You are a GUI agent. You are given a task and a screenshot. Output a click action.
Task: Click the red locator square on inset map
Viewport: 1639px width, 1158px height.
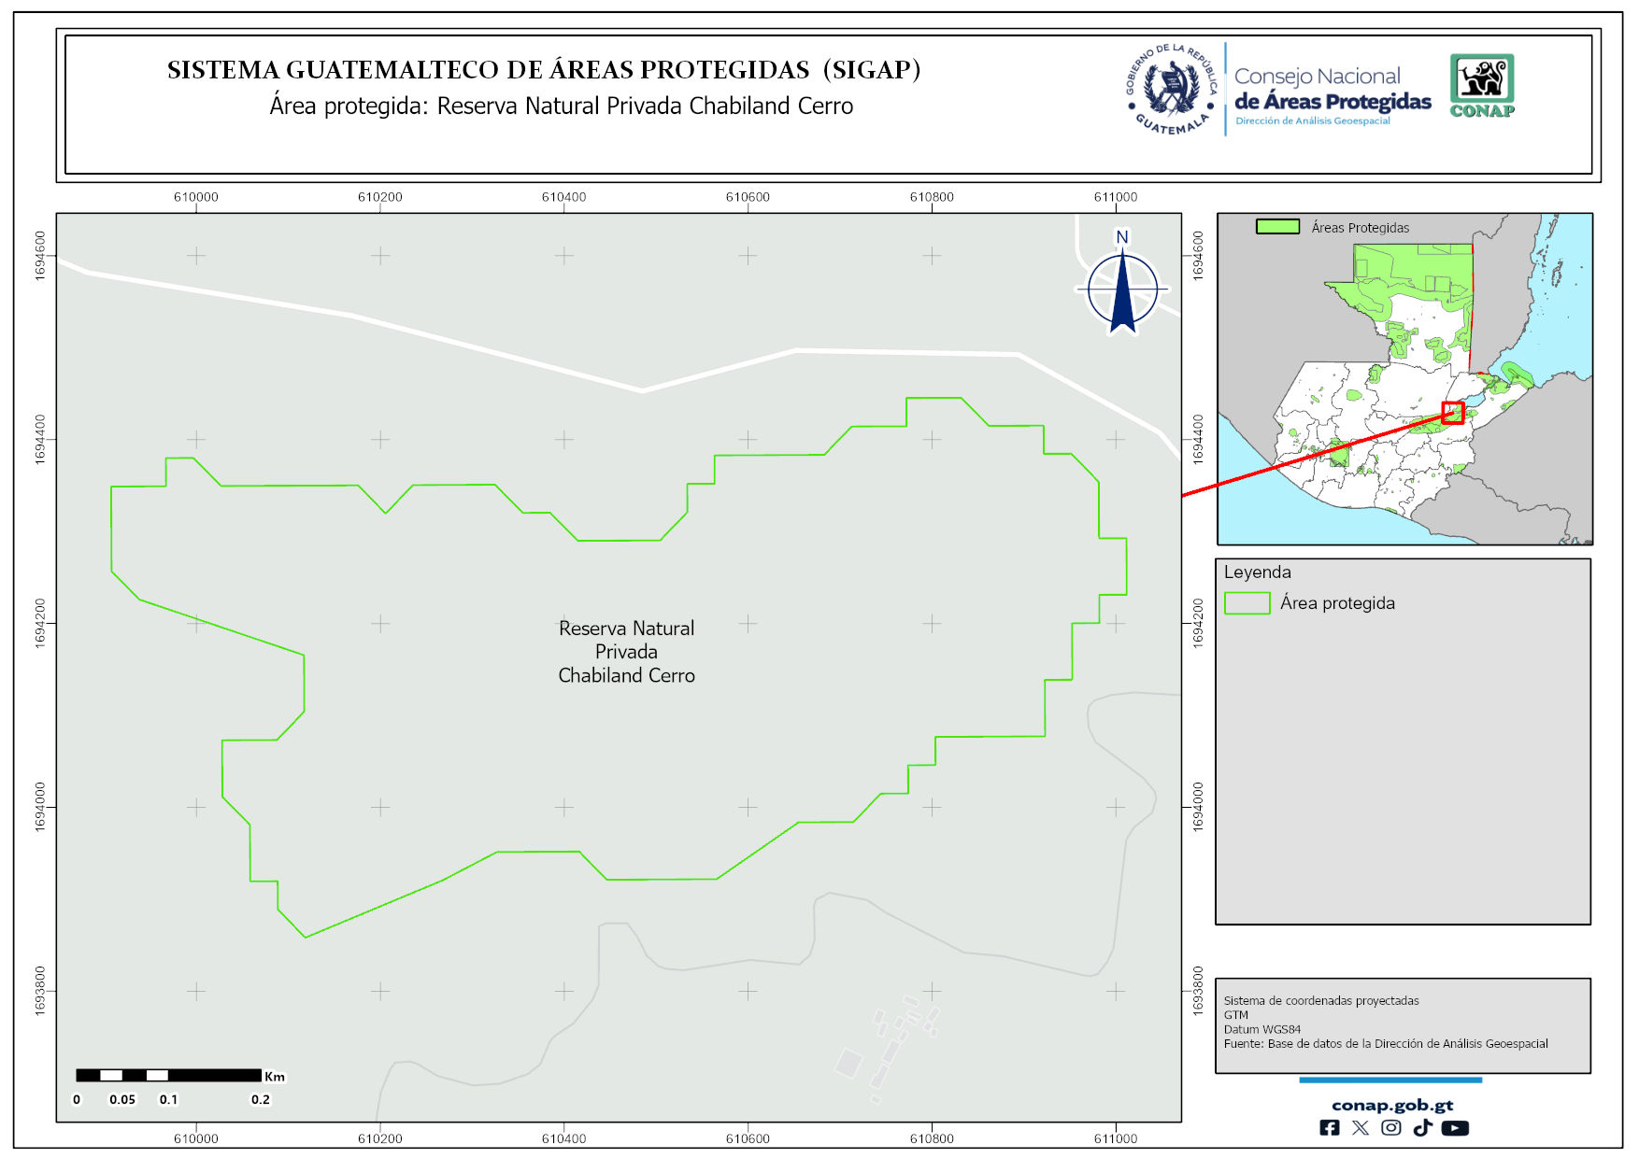click(x=1452, y=413)
